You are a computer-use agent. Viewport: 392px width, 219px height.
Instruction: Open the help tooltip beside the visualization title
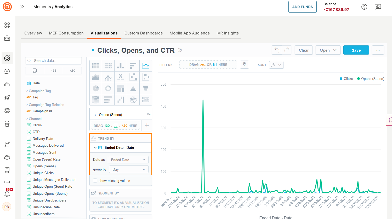[180, 50]
